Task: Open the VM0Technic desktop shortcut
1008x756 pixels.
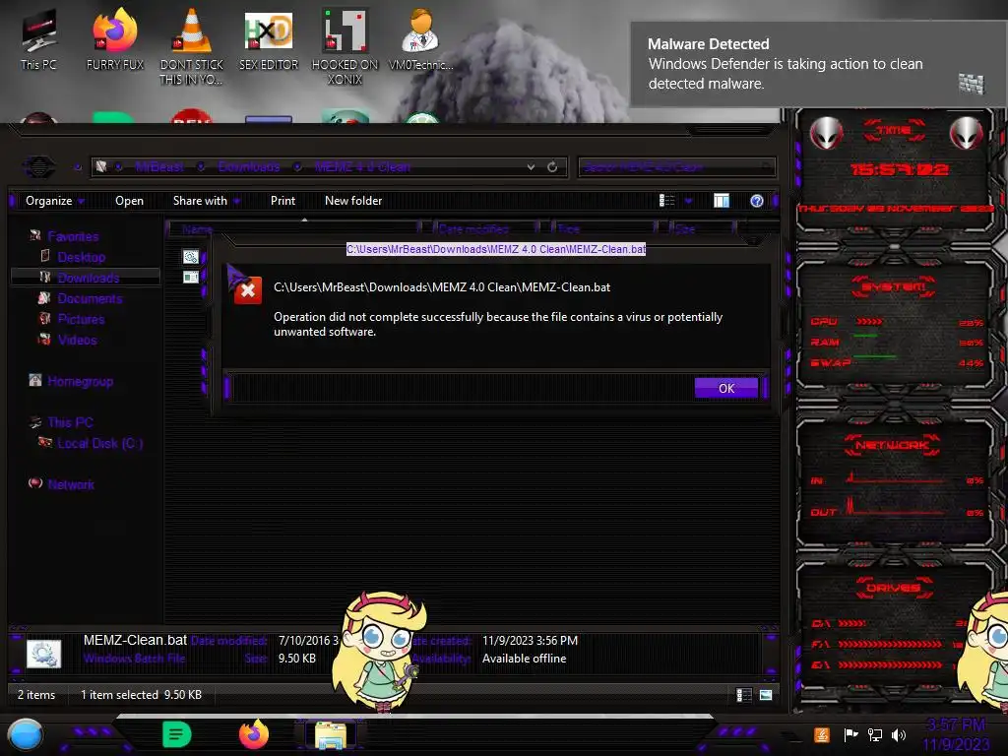Action: coord(421,38)
